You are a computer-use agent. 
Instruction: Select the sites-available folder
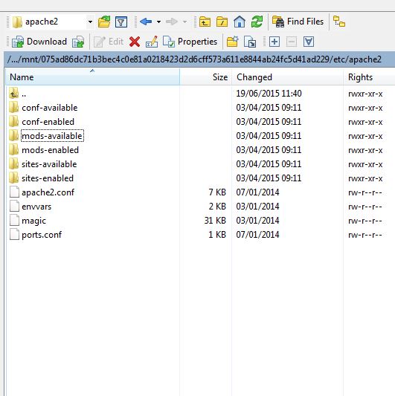point(49,164)
